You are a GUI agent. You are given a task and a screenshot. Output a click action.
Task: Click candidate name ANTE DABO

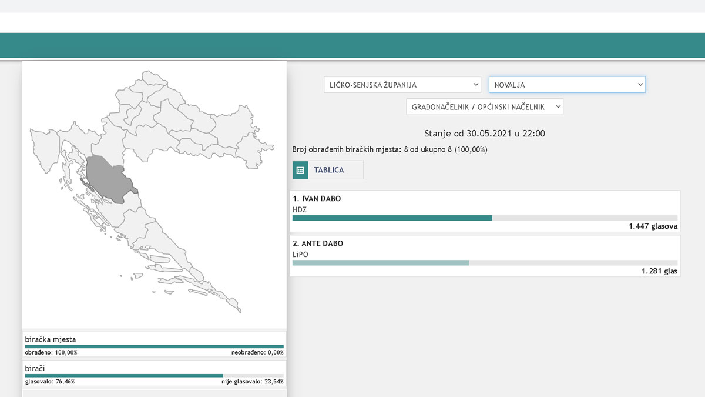[x=318, y=243]
